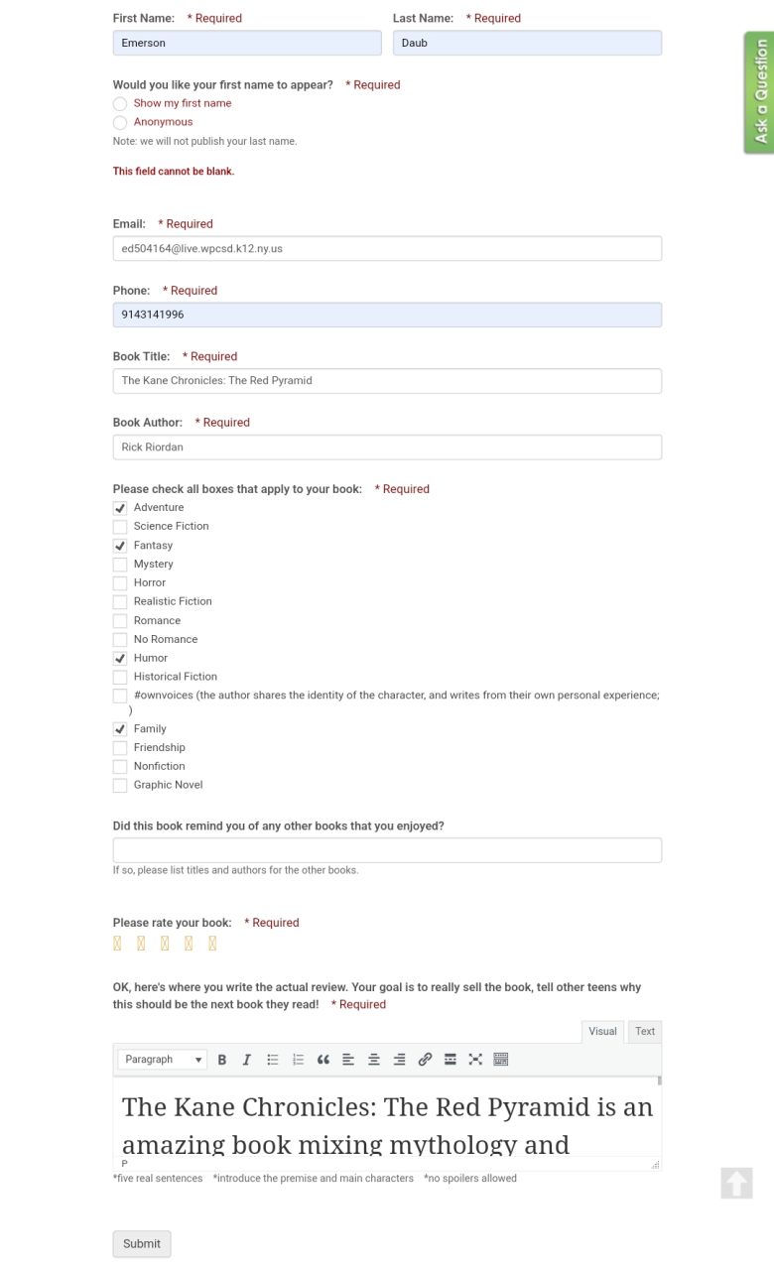Click the toolbar toggle keyboard icon

[501, 1060]
